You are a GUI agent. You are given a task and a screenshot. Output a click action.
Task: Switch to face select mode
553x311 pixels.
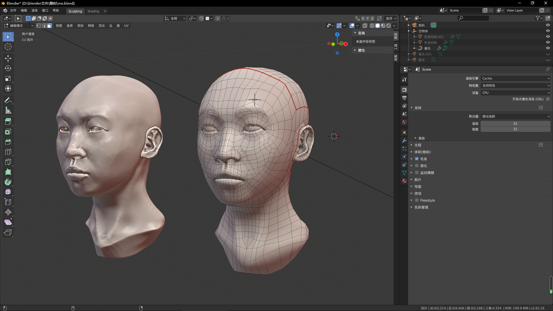(49, 25)
